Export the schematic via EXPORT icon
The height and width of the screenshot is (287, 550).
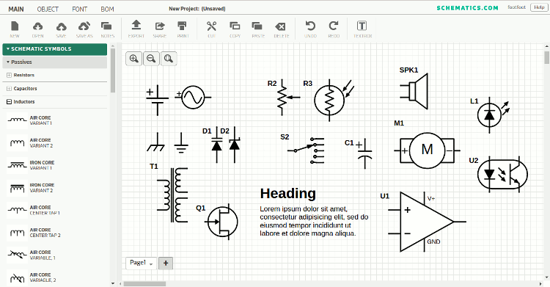pyautogui.click(x=136, y=29)
